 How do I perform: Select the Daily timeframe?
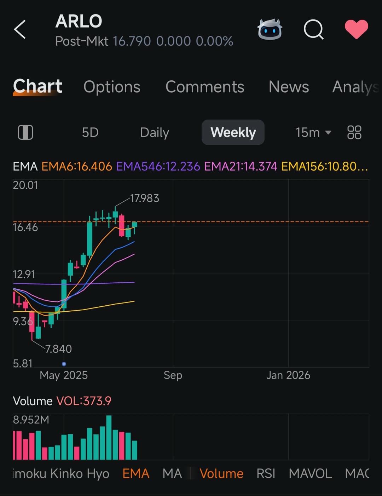tap(155, 133)
